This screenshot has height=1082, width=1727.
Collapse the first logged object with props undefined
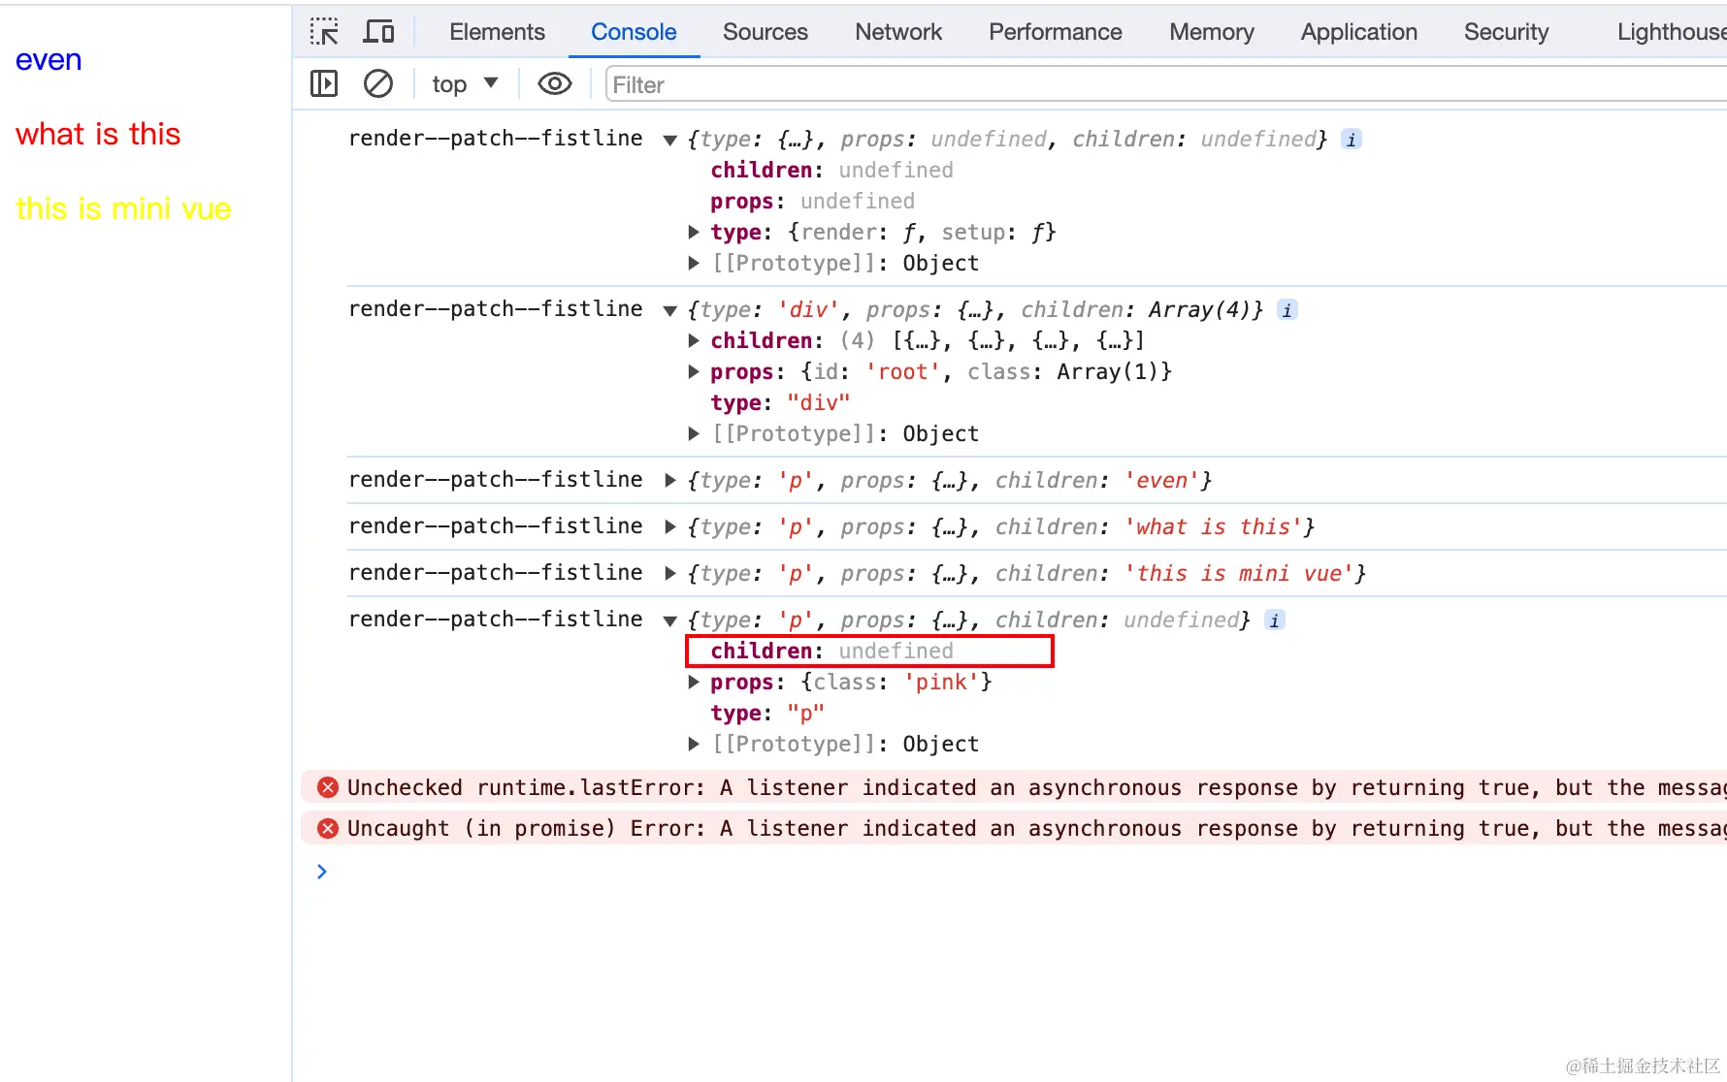pos(669,140)
